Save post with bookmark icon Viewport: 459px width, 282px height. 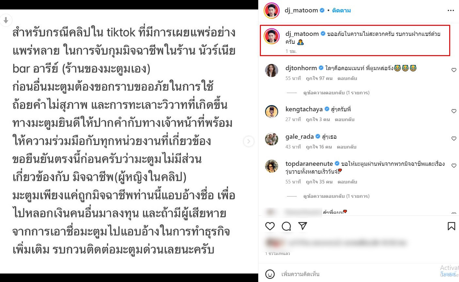click(451, 226)
